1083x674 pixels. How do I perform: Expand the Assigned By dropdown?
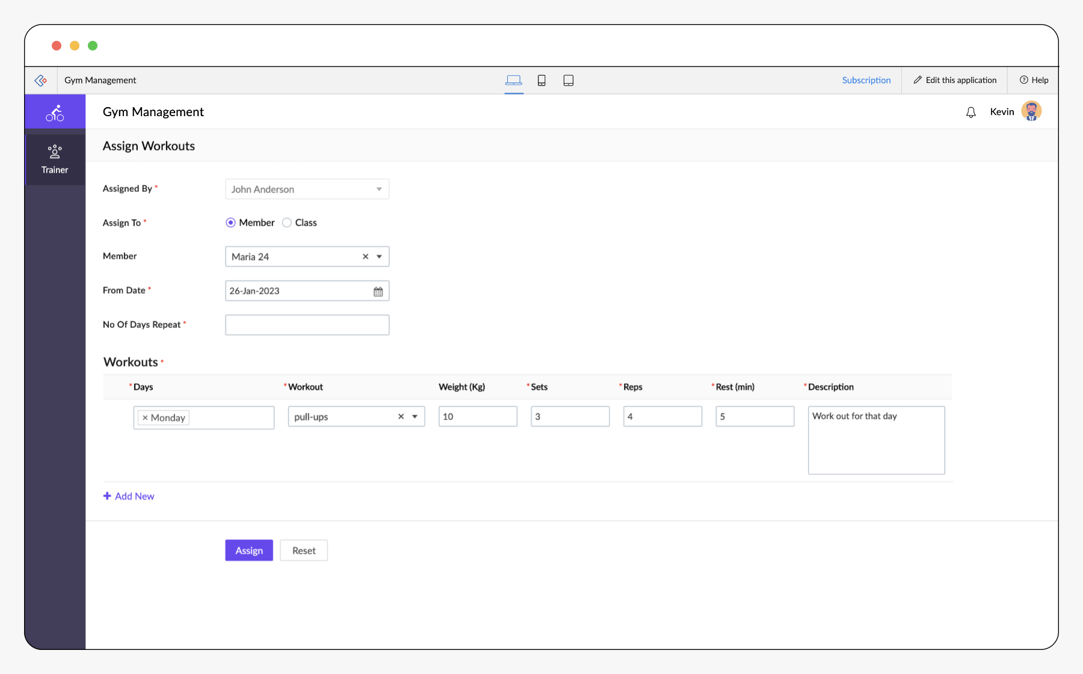379,189
